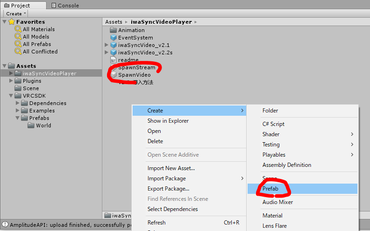Screen dimensions: 370x231
Task: Click the Animation folder icon
Action: pos(113,30)
